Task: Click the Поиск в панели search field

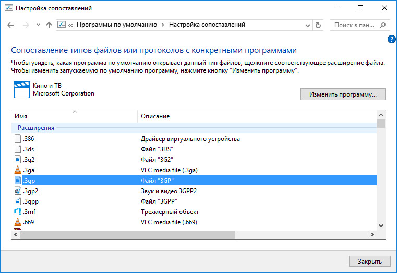Action: pos(360,25)
